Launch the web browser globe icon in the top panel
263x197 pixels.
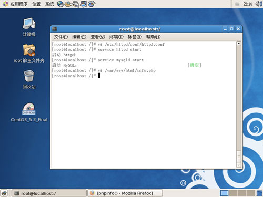click(60, 4)
